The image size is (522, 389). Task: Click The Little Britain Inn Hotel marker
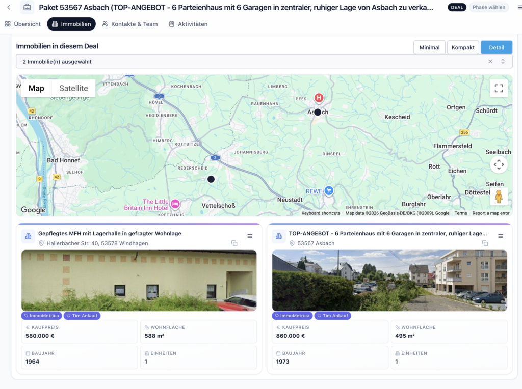[175, 204]
